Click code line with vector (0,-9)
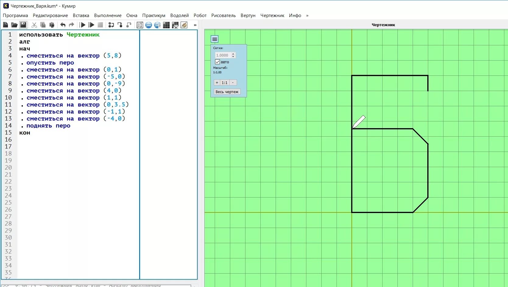508x287 pixels. [76, 84]
